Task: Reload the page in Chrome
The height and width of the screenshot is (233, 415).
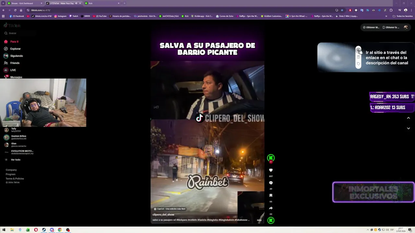Action: click(15, 10)
